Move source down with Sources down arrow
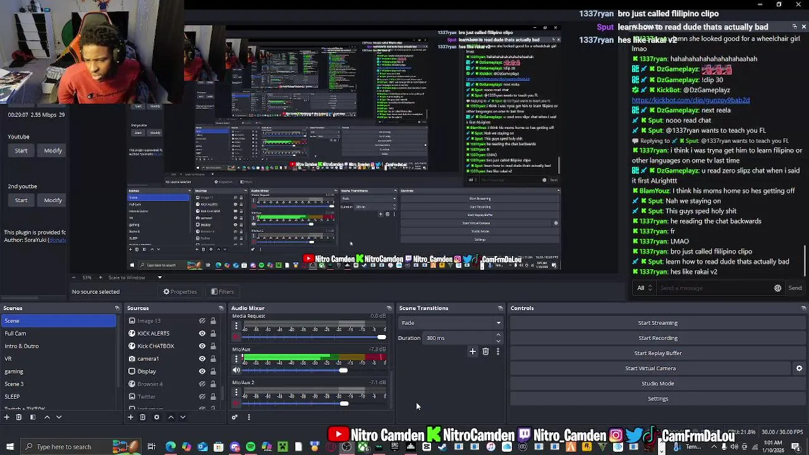 click(x=183, y=417)
